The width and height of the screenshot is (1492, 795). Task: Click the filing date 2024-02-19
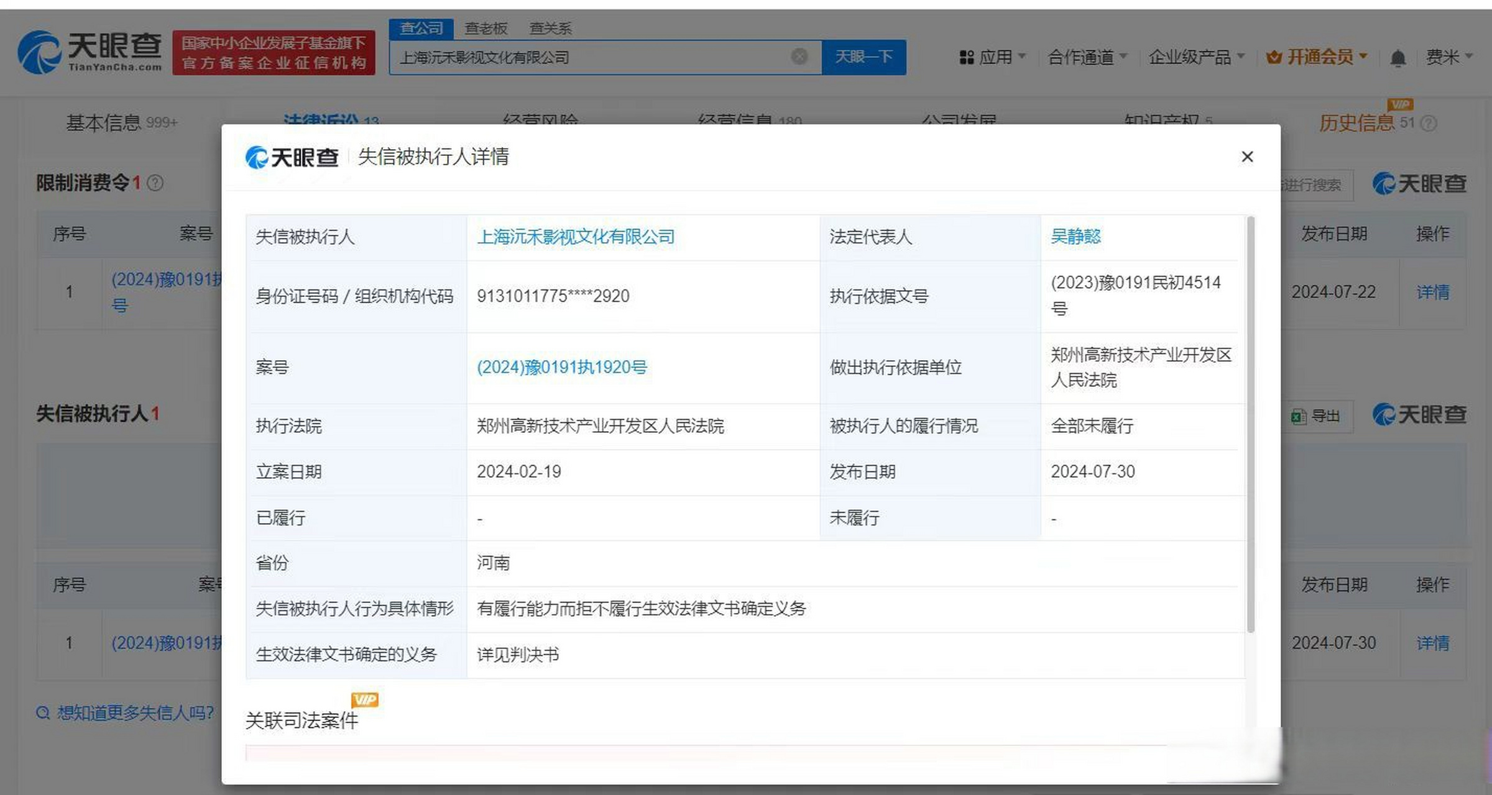pyautogui.click(x=519, y=472)
